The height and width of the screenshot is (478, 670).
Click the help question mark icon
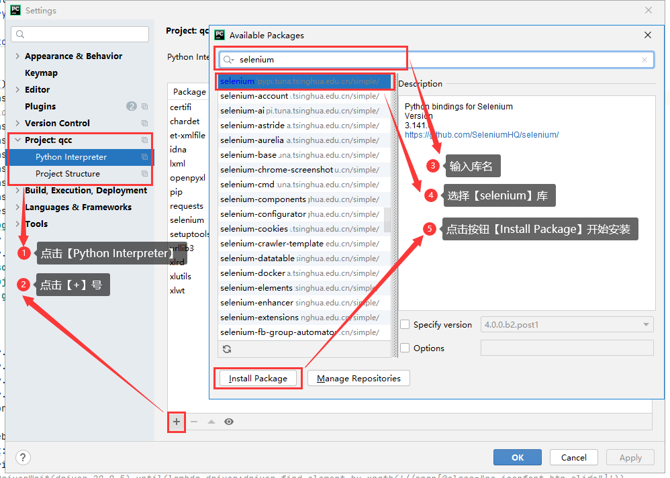tap(23, 457)
